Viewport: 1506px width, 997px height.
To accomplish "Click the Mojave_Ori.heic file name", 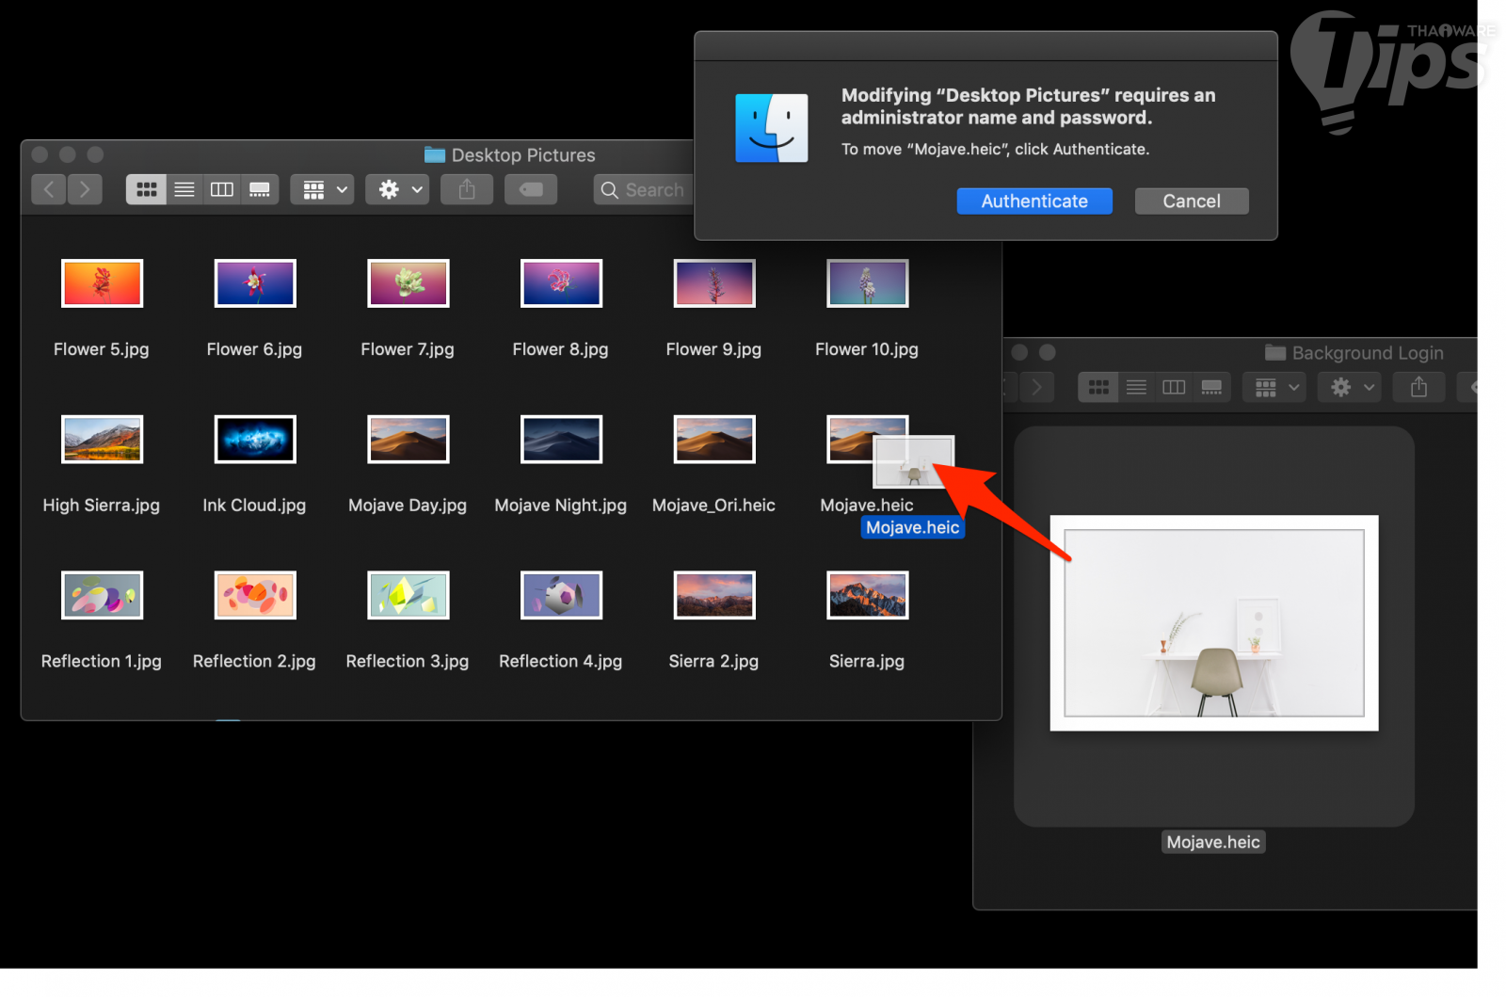I will point(714,506).
